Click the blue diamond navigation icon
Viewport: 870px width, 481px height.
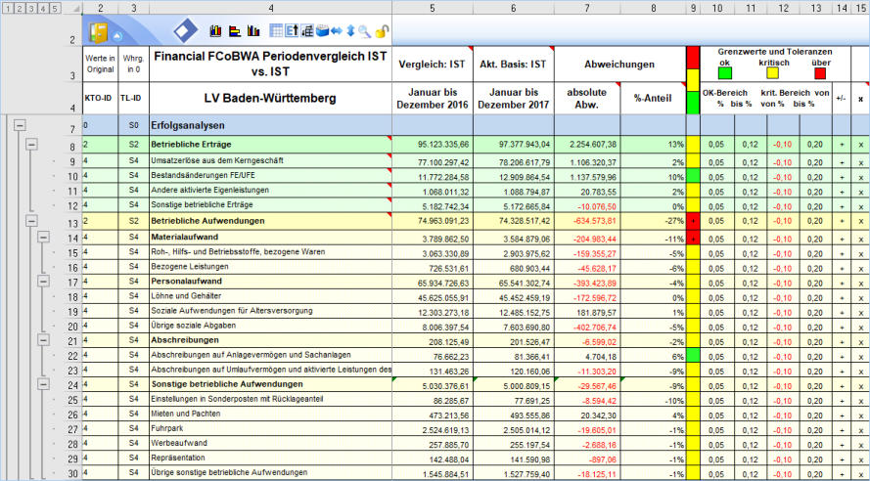point(184,31)
